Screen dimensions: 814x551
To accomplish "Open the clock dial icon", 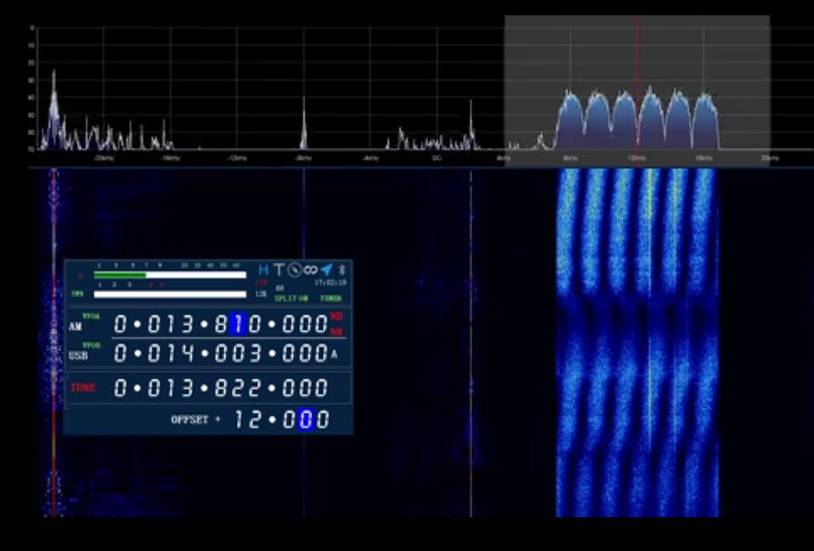I will tap(294, 269).
